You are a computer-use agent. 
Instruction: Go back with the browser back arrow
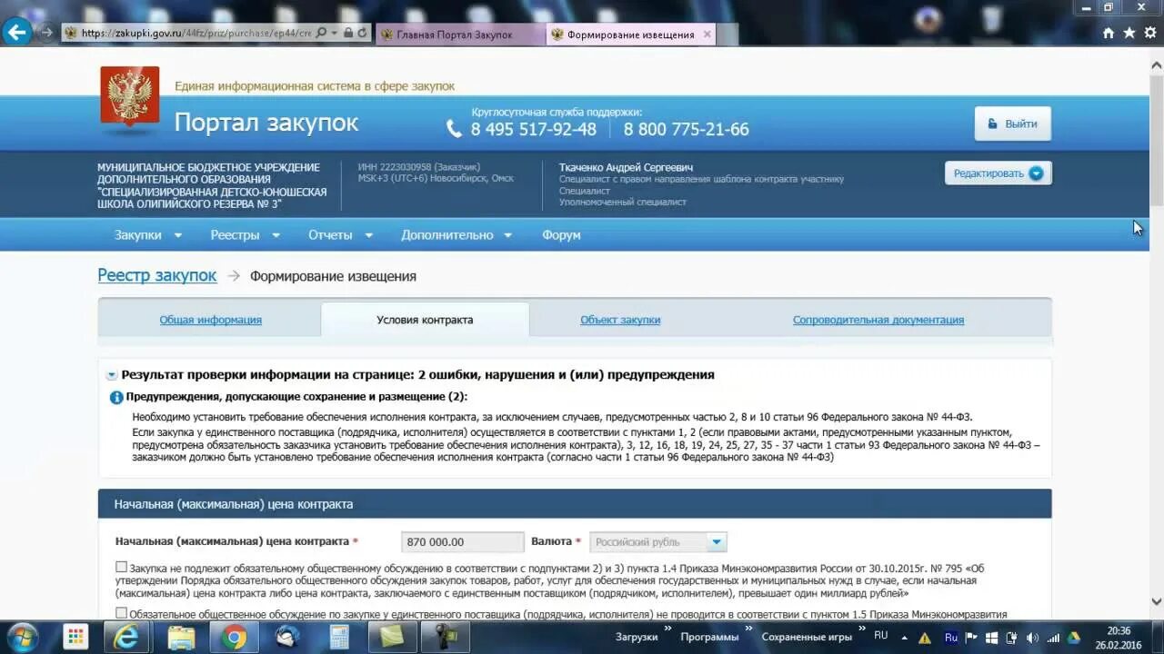[16, 33]
